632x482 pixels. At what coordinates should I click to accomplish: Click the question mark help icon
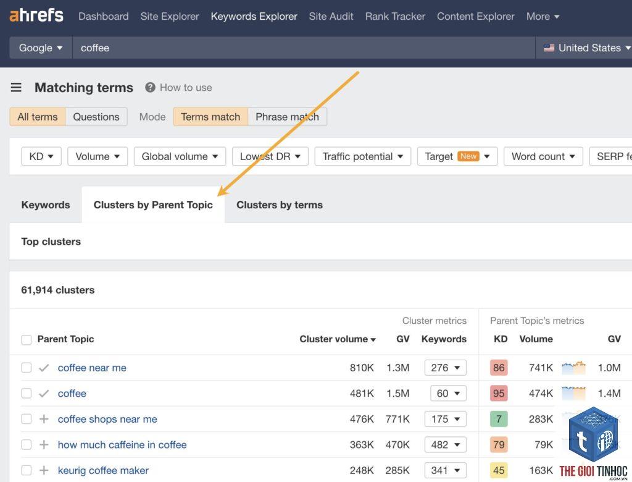coord(150,87)
